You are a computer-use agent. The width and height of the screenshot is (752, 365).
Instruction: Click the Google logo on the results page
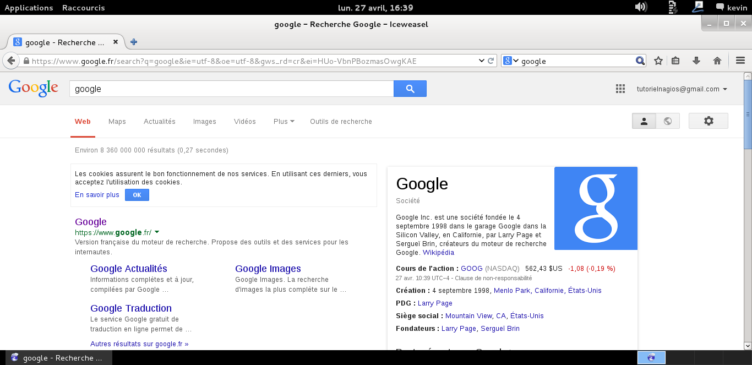(x=33, y=88)
